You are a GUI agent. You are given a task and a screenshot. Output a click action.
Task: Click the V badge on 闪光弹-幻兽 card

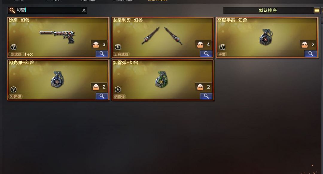[x=13, y=89]
